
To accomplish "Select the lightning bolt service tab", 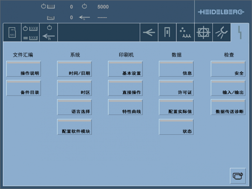I will tap(240, 32).
